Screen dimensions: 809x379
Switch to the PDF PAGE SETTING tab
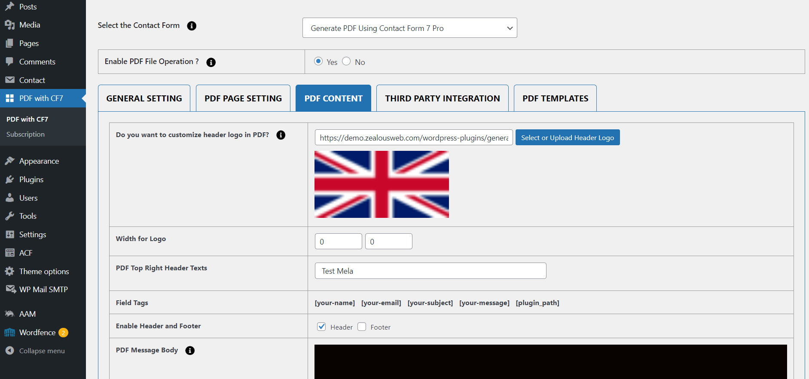tap(243, 98)
